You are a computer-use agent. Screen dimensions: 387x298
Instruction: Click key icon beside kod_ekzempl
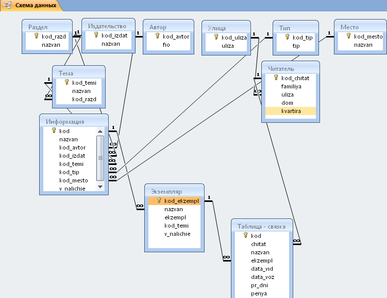click(159, 200)
